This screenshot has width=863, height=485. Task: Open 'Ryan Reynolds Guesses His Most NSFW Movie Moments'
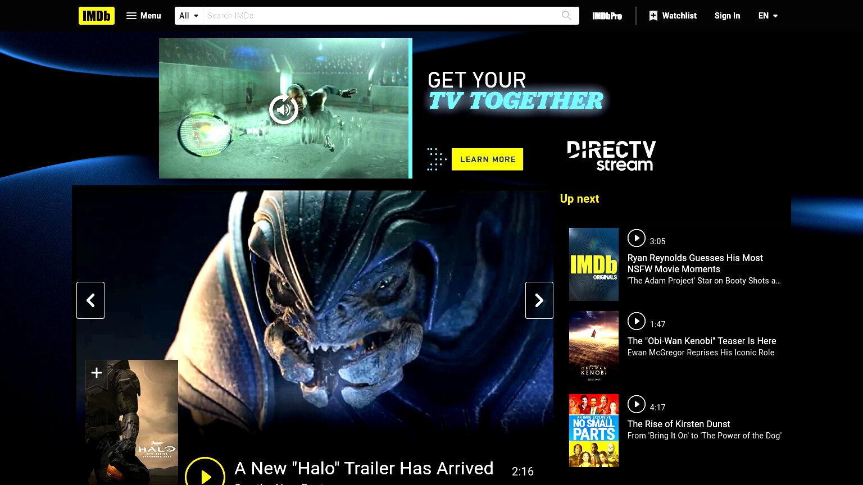point(695,263)
